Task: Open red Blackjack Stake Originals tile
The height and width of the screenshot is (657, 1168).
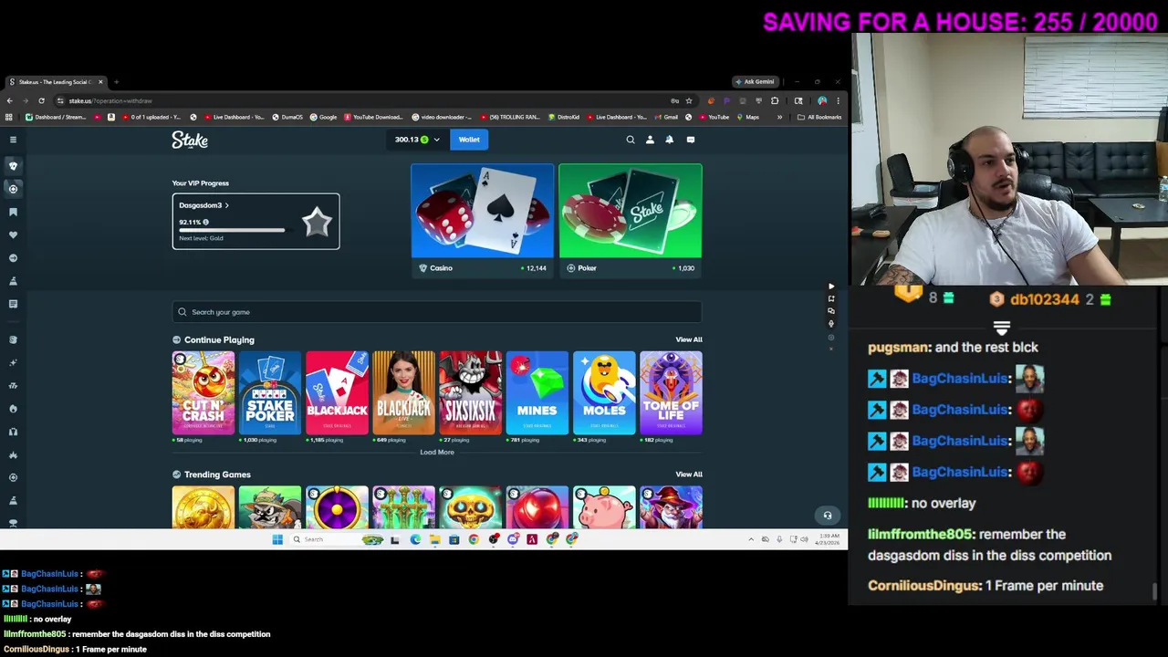Action: tap(337, 392)
